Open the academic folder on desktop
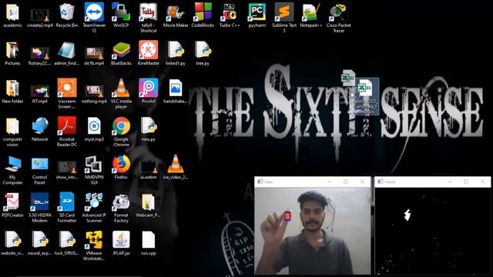The height and width of the screenshot is (277, 493). 12,15
